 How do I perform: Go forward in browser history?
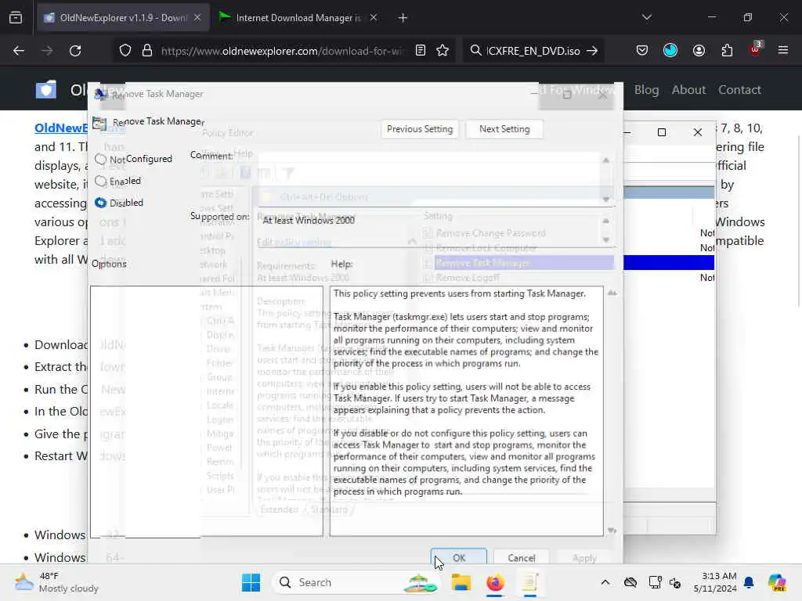point(47,51)
